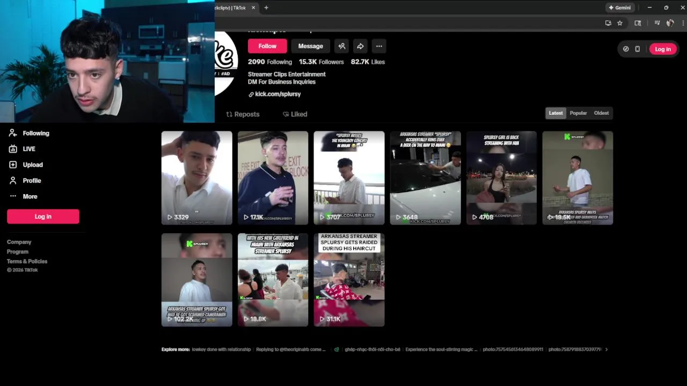Open the 2090 Following count
Viewport: 687px width, 386px height.
(270, 62)
